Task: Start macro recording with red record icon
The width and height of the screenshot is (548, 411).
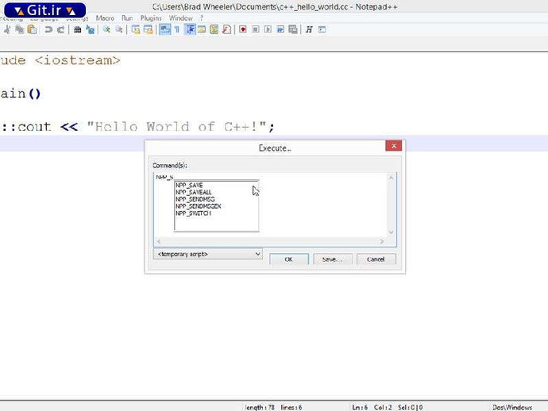Action: tap(243, 29)
